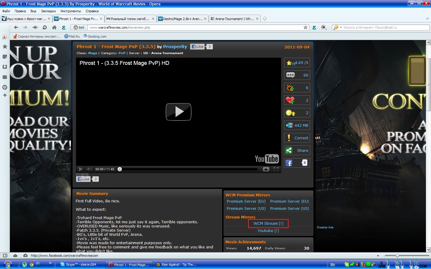Open the Mail.Ru bookmark
Screen dimensions: 431x269
tap(72, 36)
